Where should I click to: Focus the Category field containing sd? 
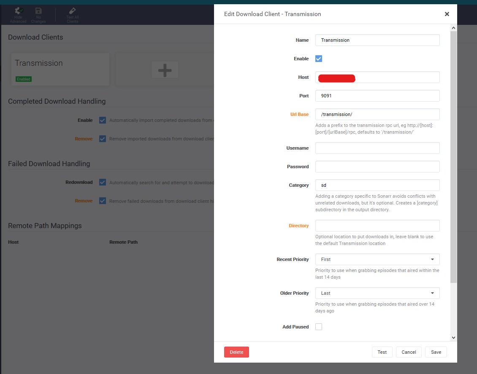[x=377, y=185]
